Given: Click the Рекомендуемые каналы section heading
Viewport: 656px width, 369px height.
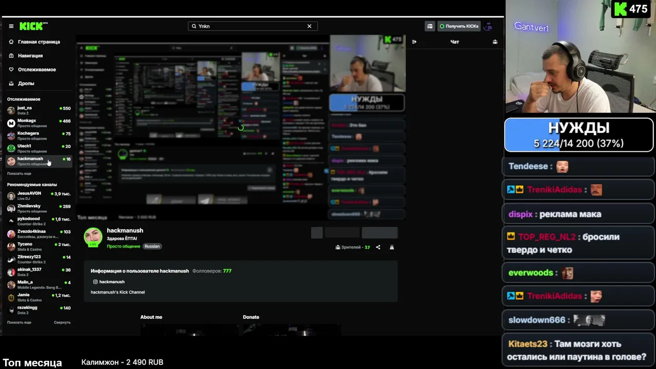Looking at the screenshot, I should point(32,184).
